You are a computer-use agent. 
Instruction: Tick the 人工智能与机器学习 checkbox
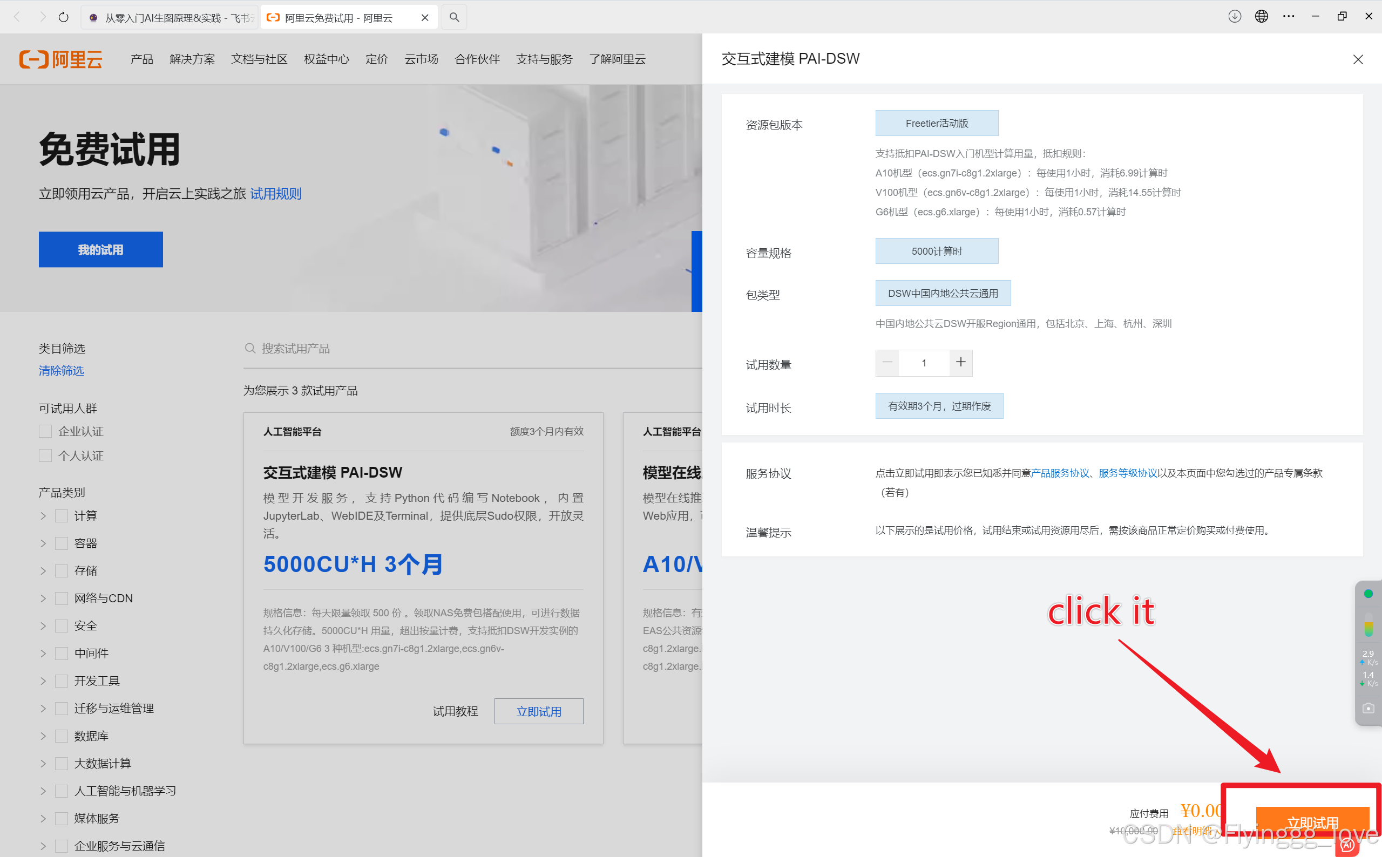[x=62, y=791]
